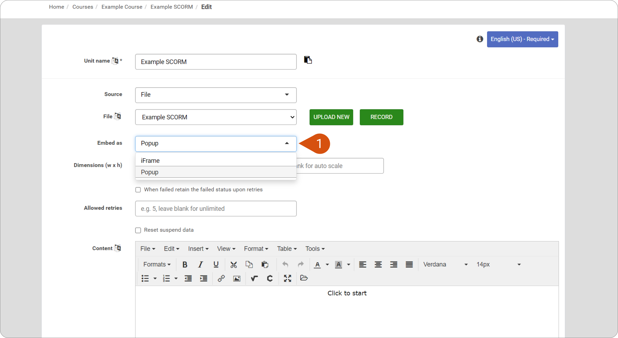Open the editor Tools menu

315,249
